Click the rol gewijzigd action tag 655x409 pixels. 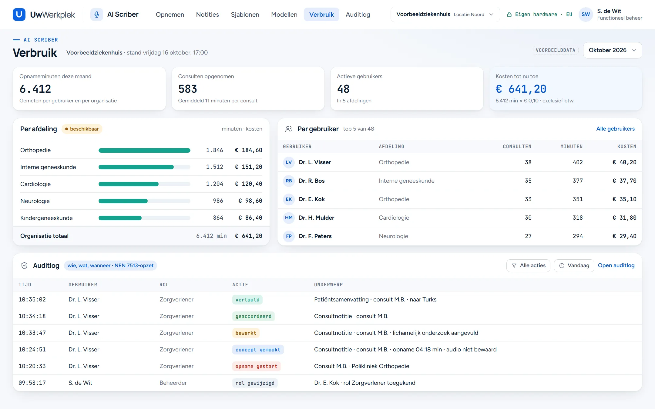point(255,383)
